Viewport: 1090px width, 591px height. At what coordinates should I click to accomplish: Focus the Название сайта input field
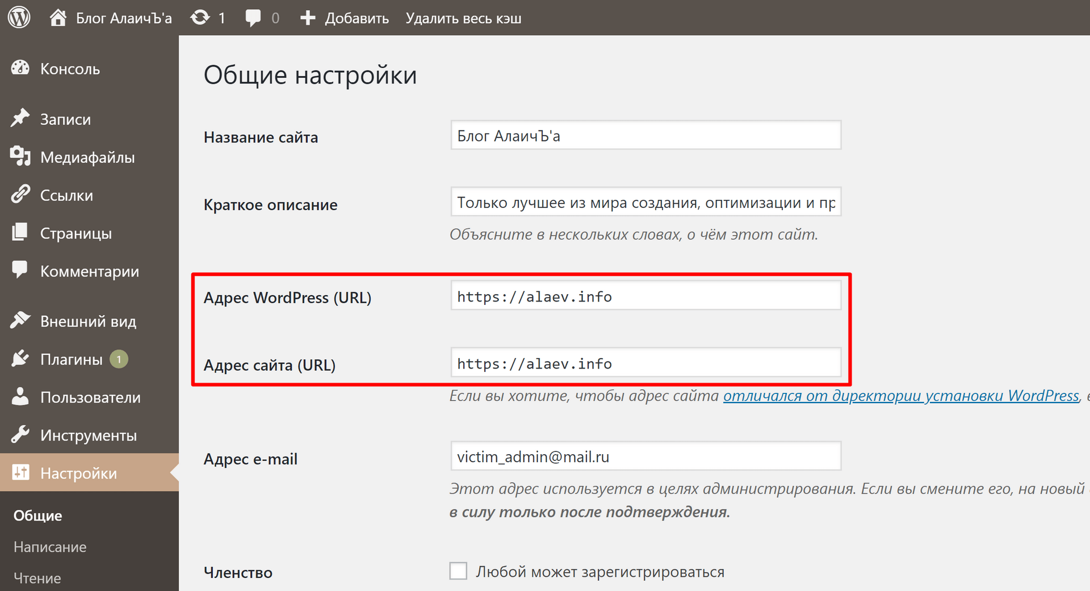coord(646,135)
